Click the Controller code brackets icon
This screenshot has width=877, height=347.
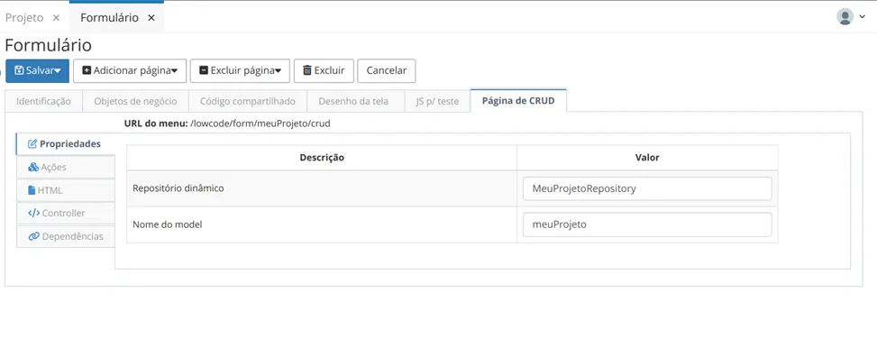click(x=33, y=213)
